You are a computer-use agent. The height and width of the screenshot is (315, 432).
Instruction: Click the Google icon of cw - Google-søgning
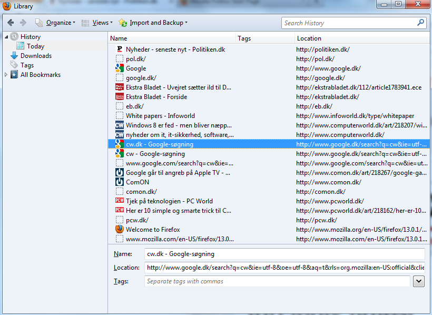119,153
